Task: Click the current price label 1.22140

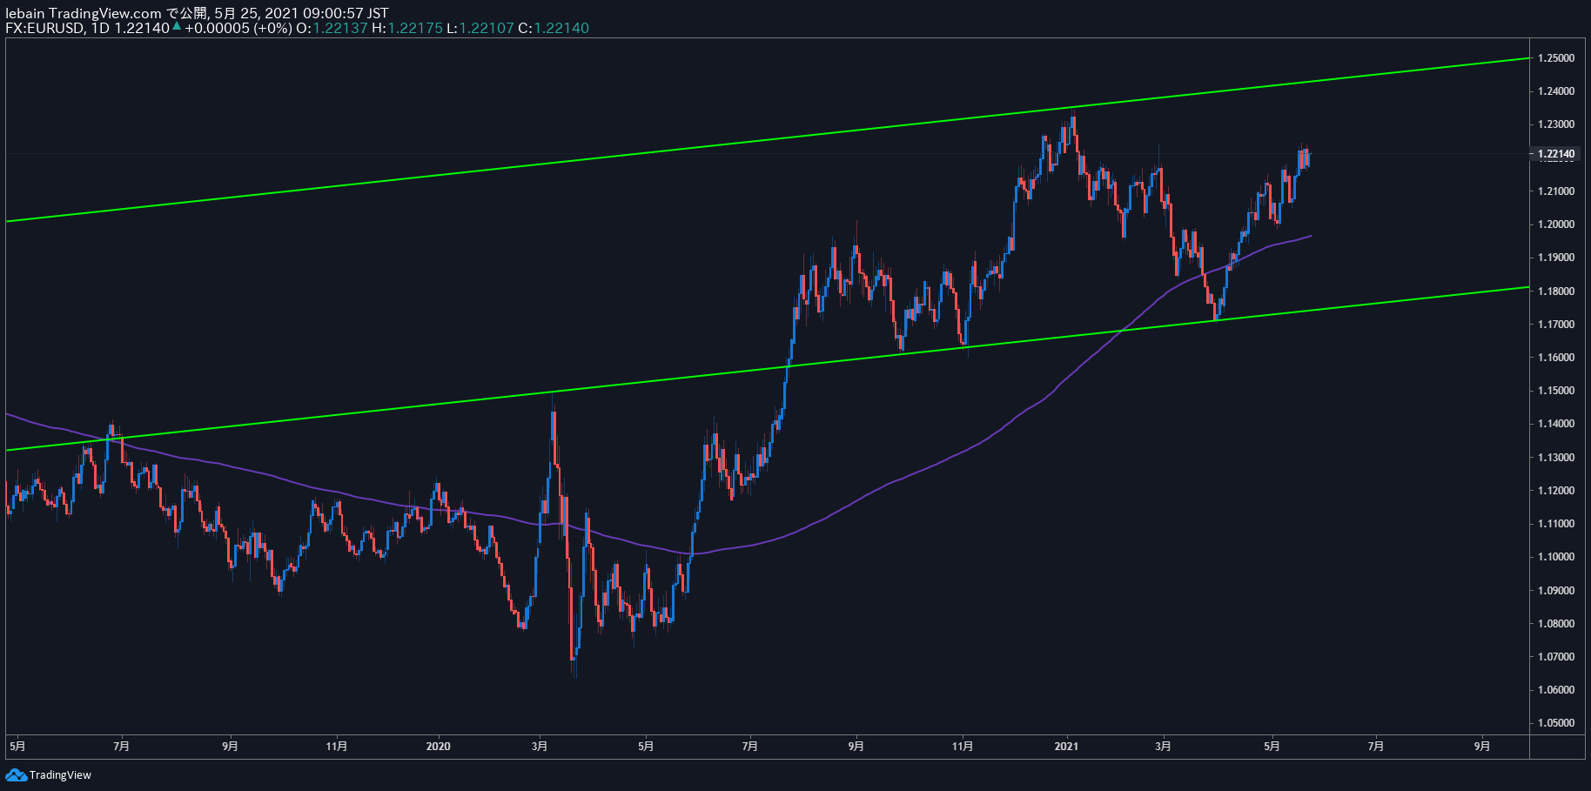Action: click(x=1556, y=154)
